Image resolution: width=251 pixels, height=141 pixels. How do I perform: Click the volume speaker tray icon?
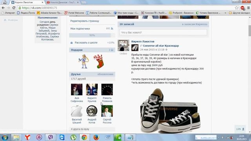(222, 137)
